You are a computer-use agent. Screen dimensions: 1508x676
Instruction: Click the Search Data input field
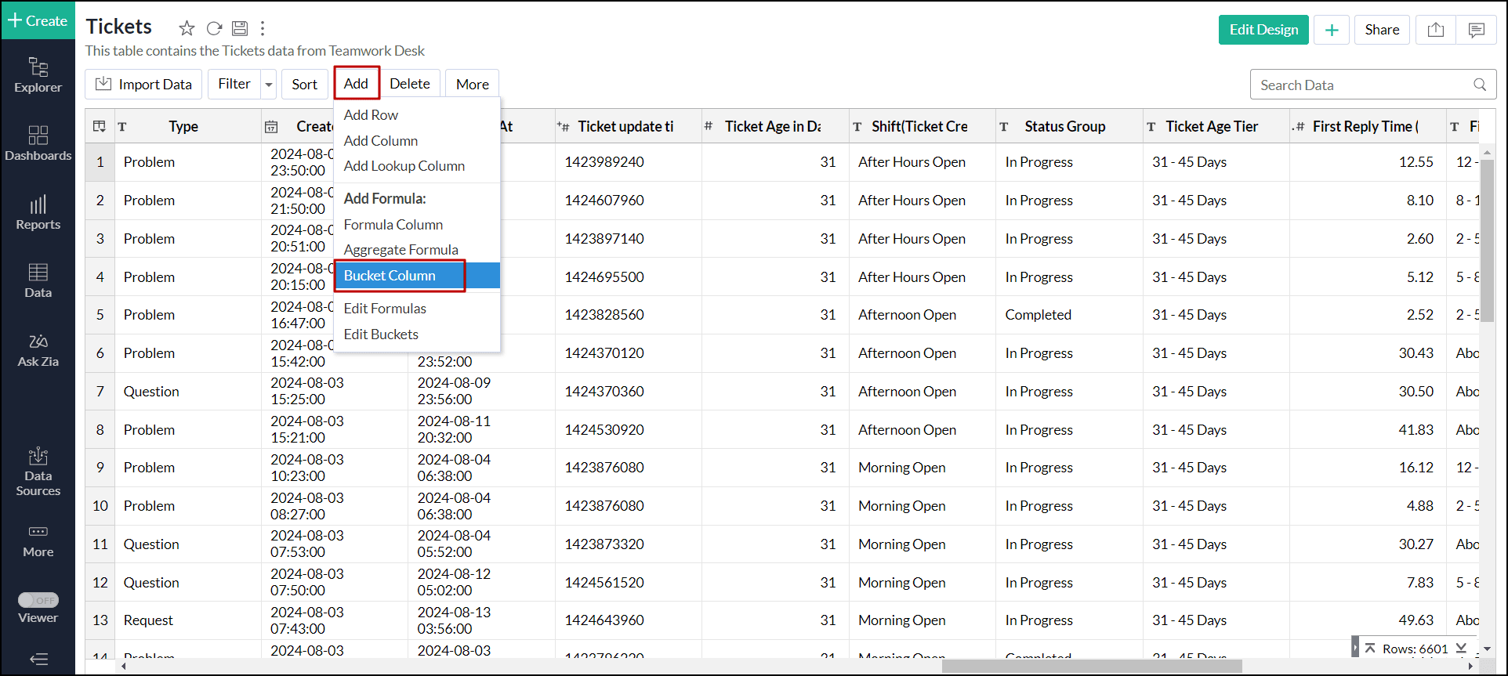(1362, 85)
